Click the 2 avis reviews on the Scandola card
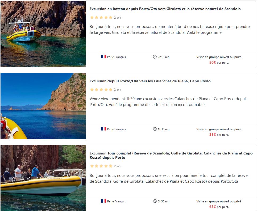The height and width of the screenshot is (212, 258). 118,18
